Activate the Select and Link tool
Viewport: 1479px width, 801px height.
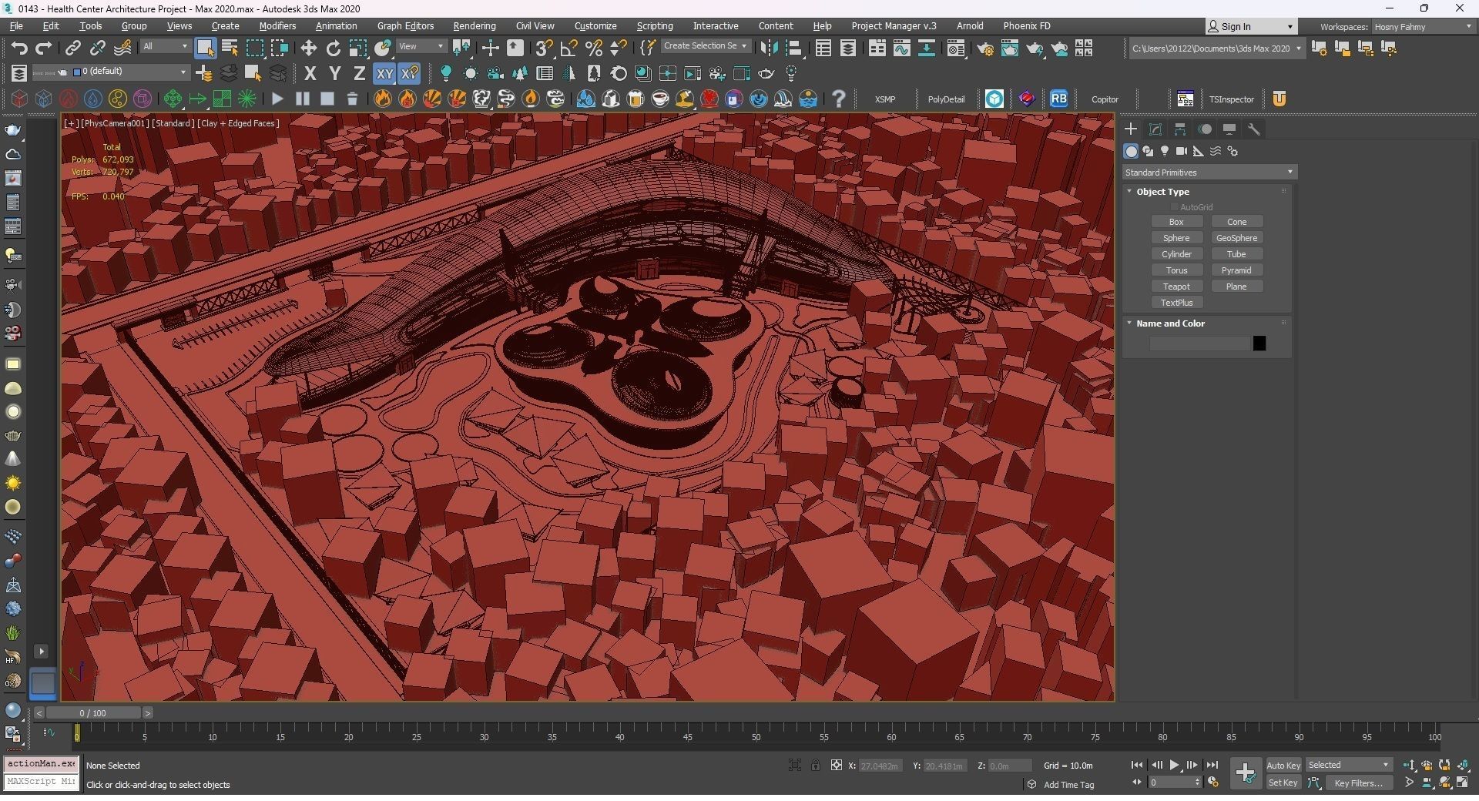[x=72, y=48]
